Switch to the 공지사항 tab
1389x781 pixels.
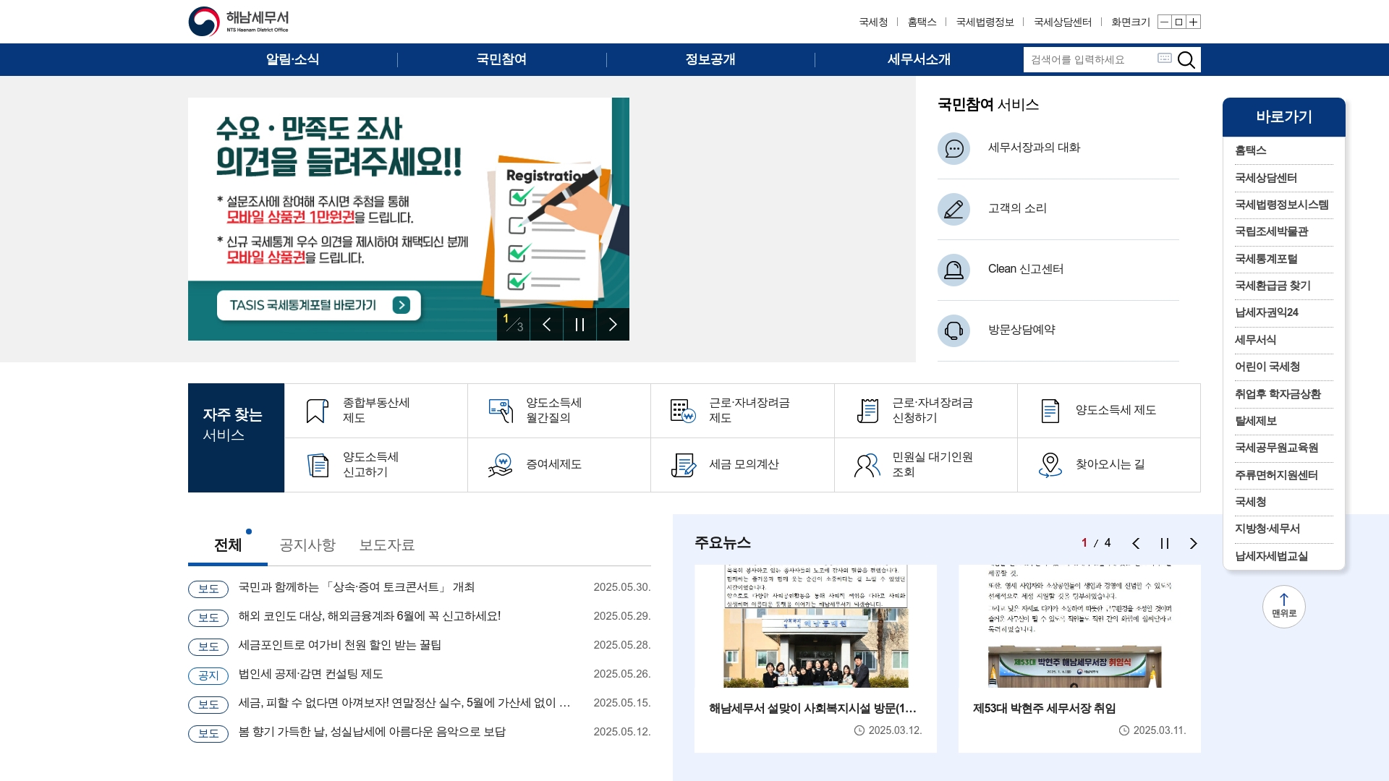(x=307, y=545)
